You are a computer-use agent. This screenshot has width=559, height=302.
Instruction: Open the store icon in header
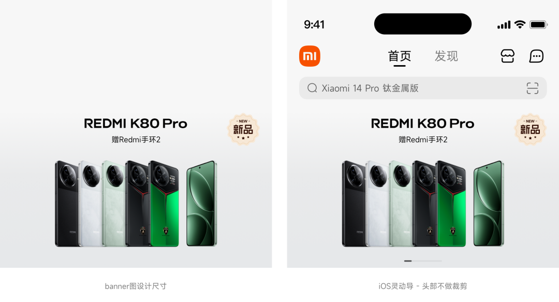pyautogui.click(x=507, y=56)
